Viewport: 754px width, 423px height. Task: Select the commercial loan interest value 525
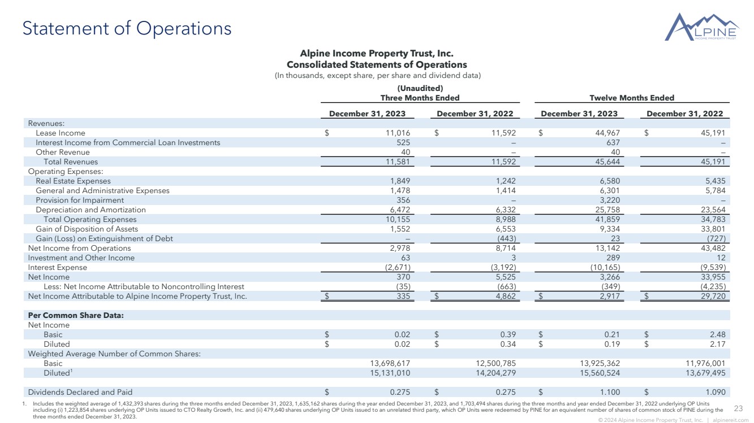pyautogui.click(x=403, y=142)
